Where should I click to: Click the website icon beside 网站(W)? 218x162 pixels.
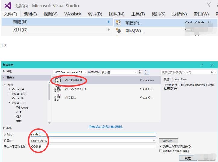[x=118, y=30]
